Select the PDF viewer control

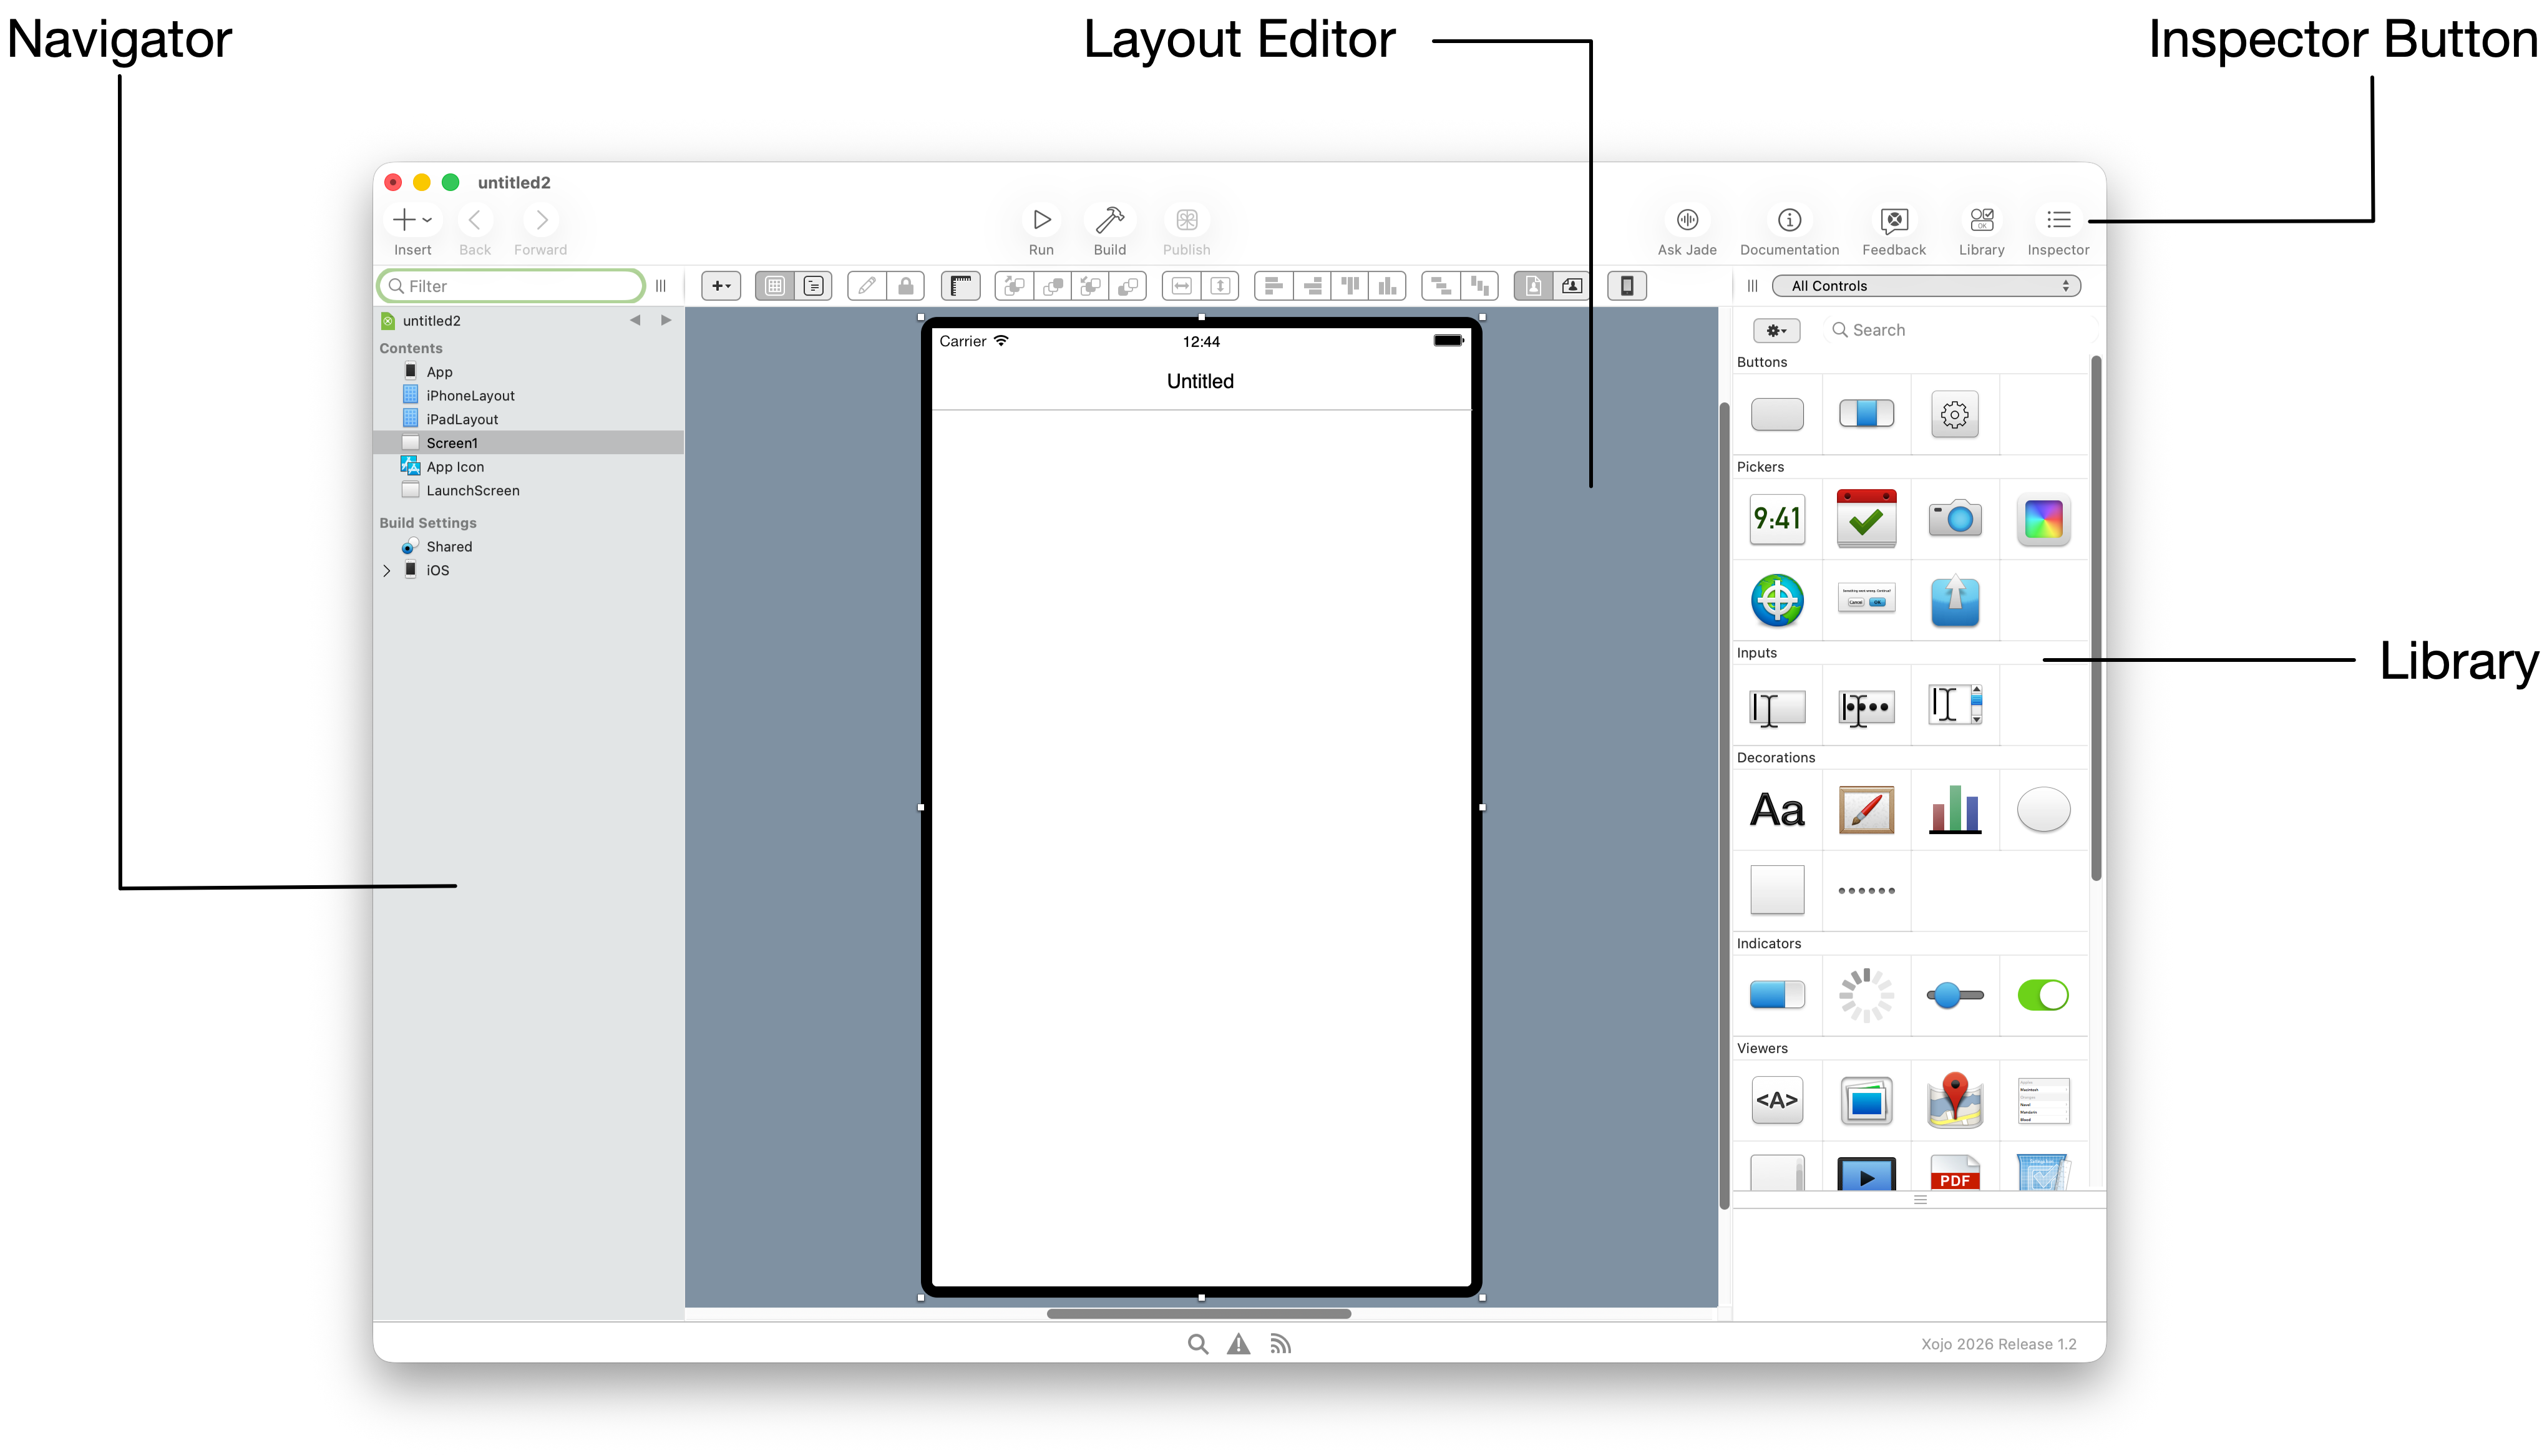[1954, 1174]
